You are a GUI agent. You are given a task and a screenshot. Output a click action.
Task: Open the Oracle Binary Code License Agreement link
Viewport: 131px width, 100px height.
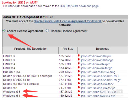click(68, 21)
